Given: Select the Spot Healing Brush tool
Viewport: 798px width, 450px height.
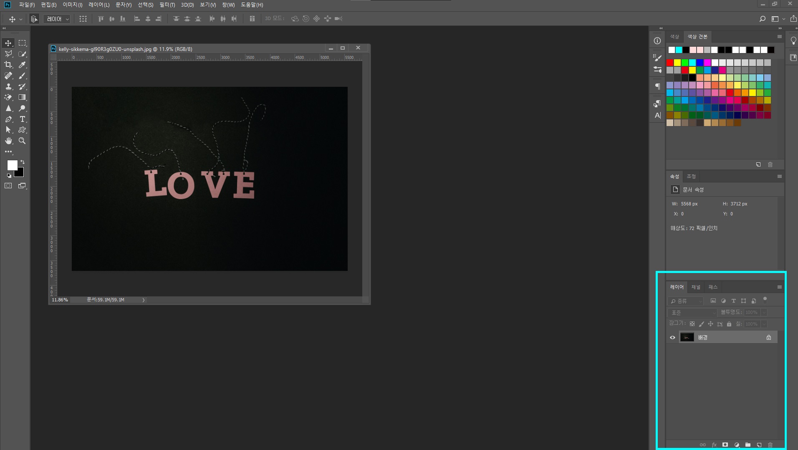Looking at the screenshot, I should click(8, 76).
